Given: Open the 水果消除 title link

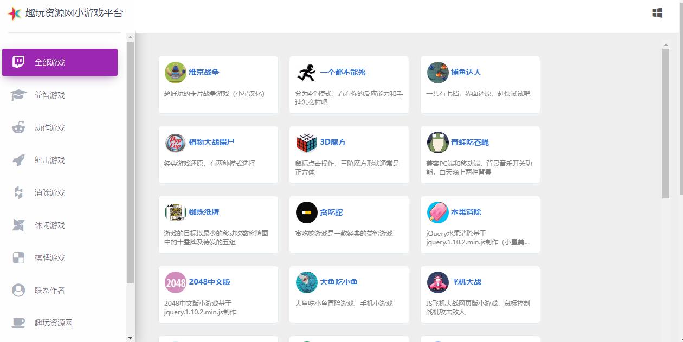Looking at the screenshot, I should (466, 212).
